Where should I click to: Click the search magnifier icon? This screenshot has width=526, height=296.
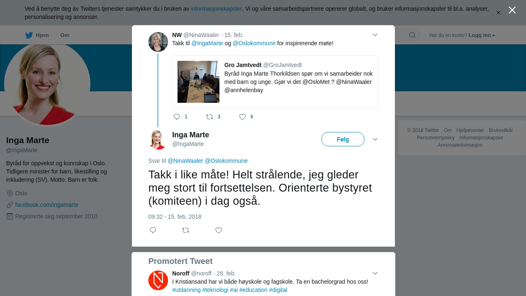coord(412,35)
